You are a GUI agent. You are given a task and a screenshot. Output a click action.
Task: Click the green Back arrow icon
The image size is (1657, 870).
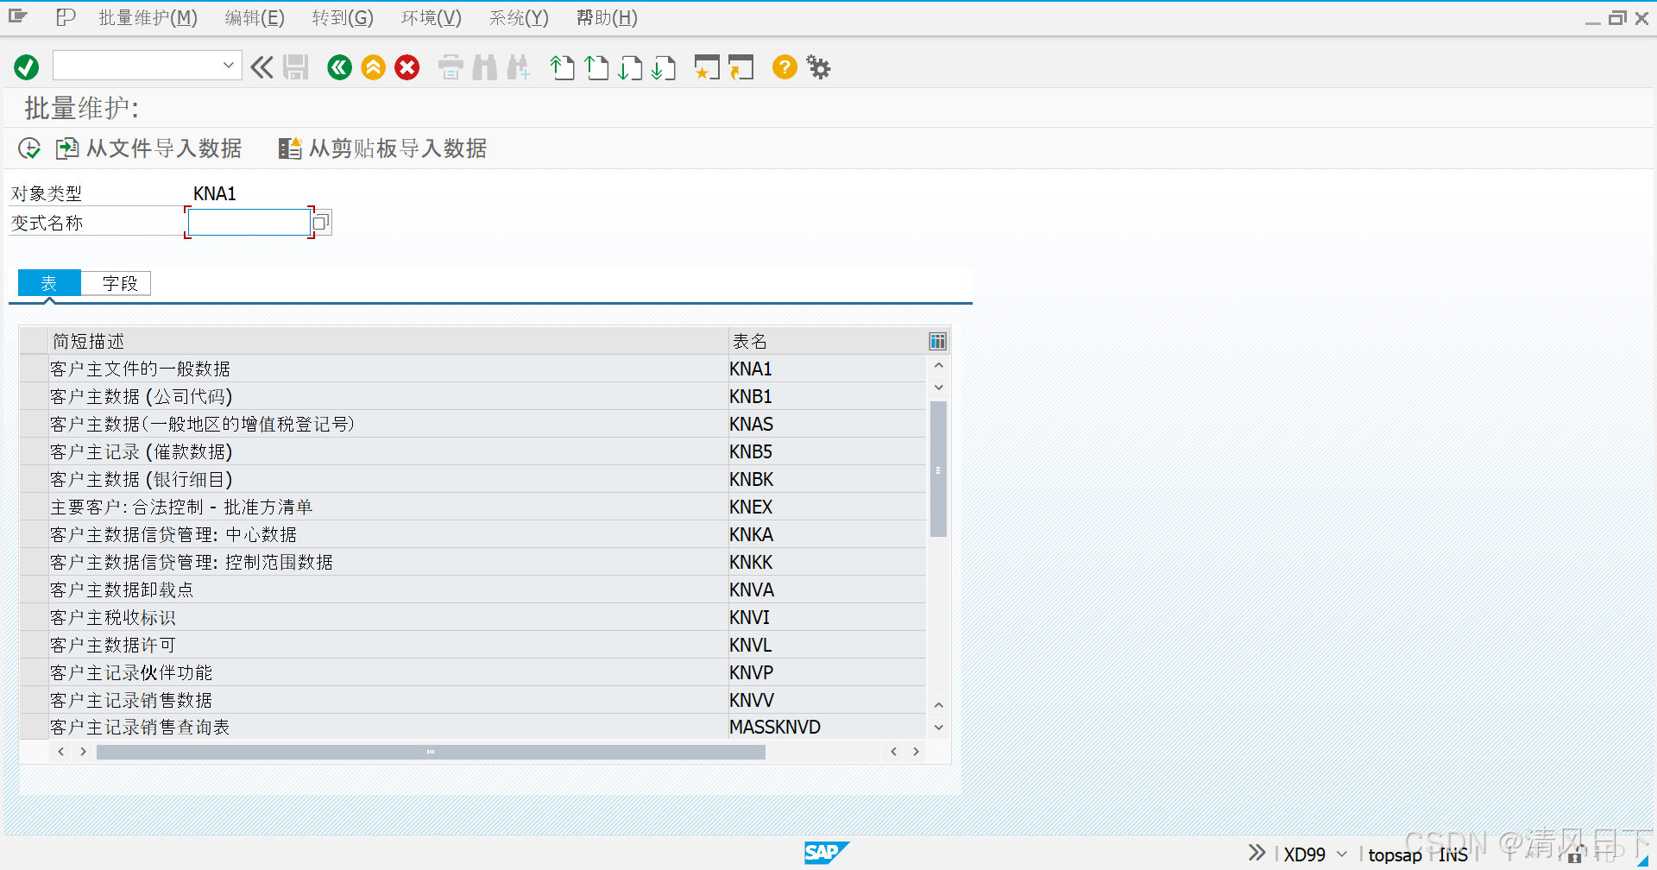[x=338, y=66]
